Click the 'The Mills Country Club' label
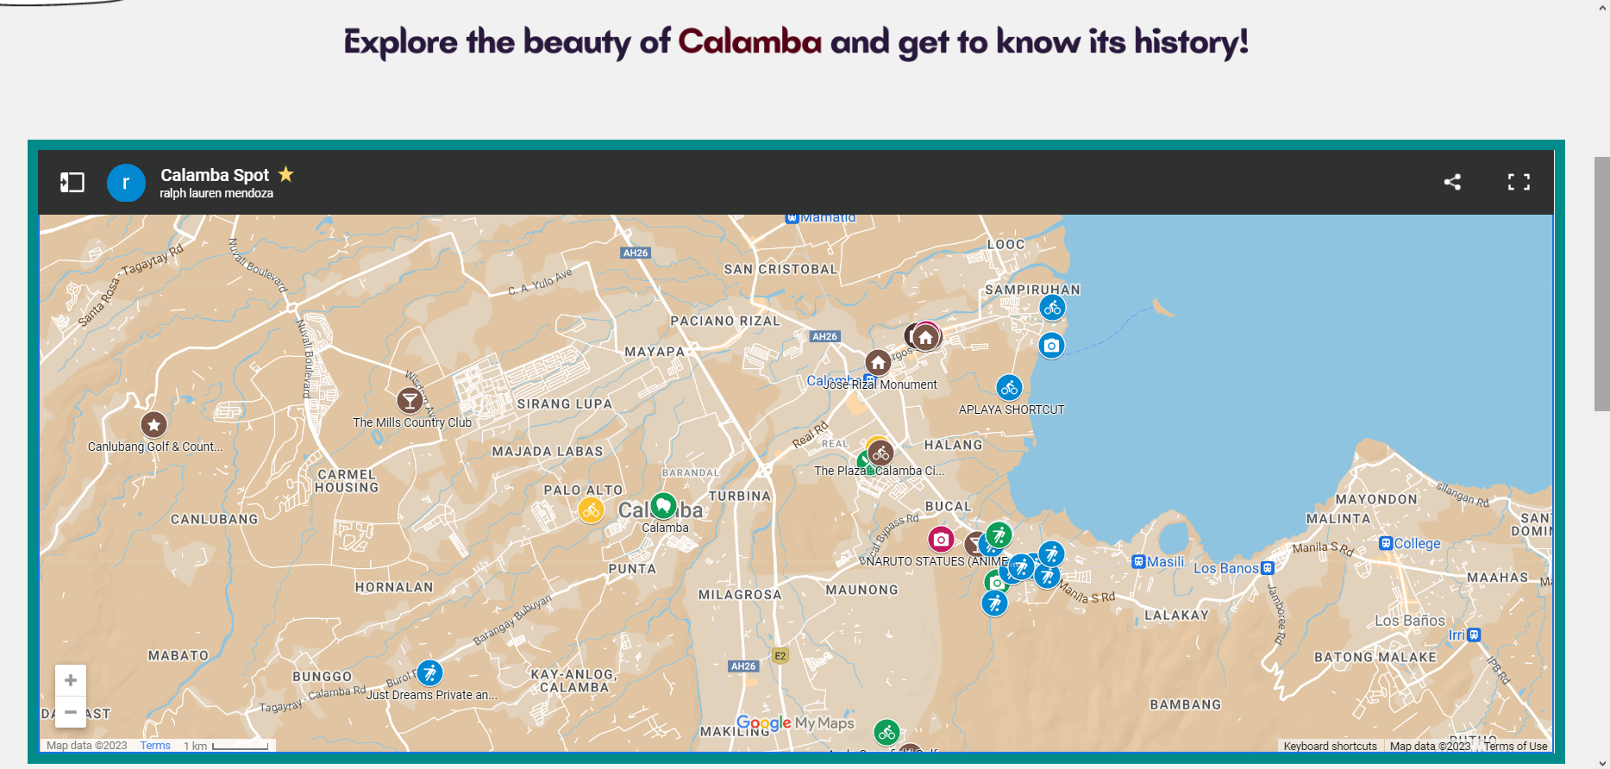The height and width of the screenshot is (769, 1610). [x=412, y=422]
